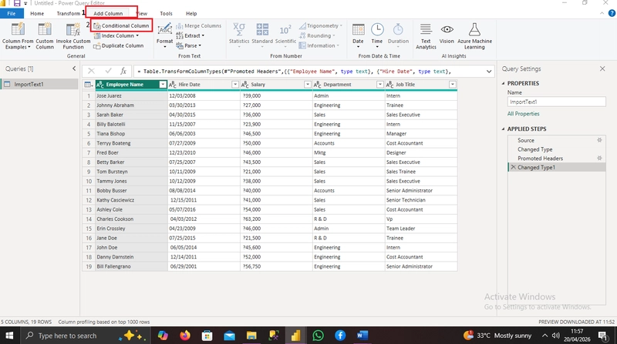Open Salary column filter dropdown
This screenshot has height=344, width=617.
[x=307, y=85]
